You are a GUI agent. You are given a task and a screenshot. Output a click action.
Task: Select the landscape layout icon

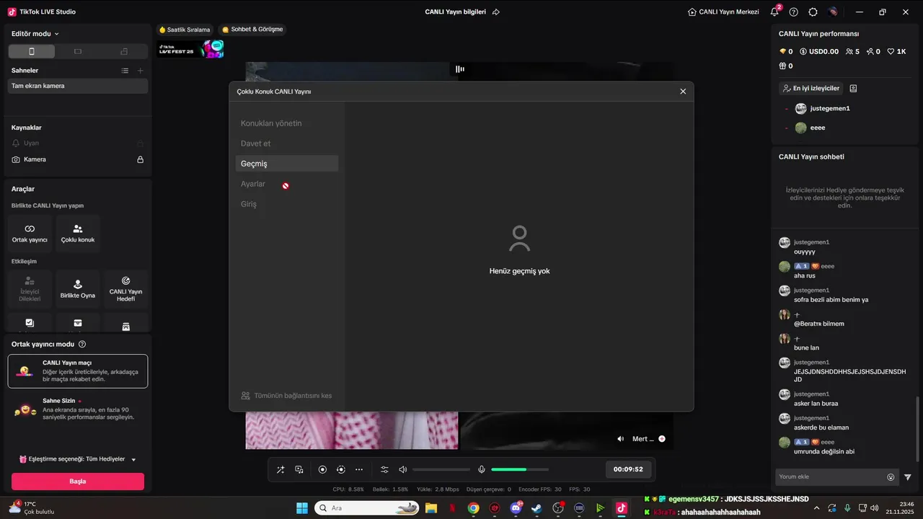coord(78,51)
